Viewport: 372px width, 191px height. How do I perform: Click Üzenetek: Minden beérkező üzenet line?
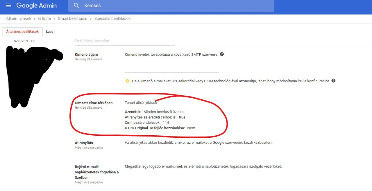154,112
